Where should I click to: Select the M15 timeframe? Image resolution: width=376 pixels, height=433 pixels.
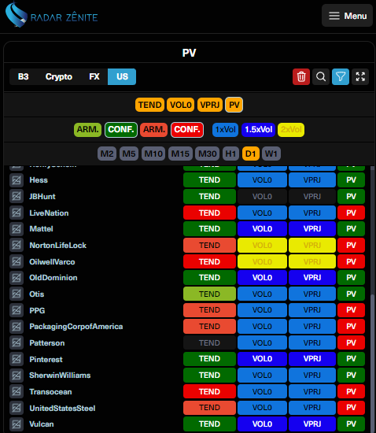(x=180, y=154)
